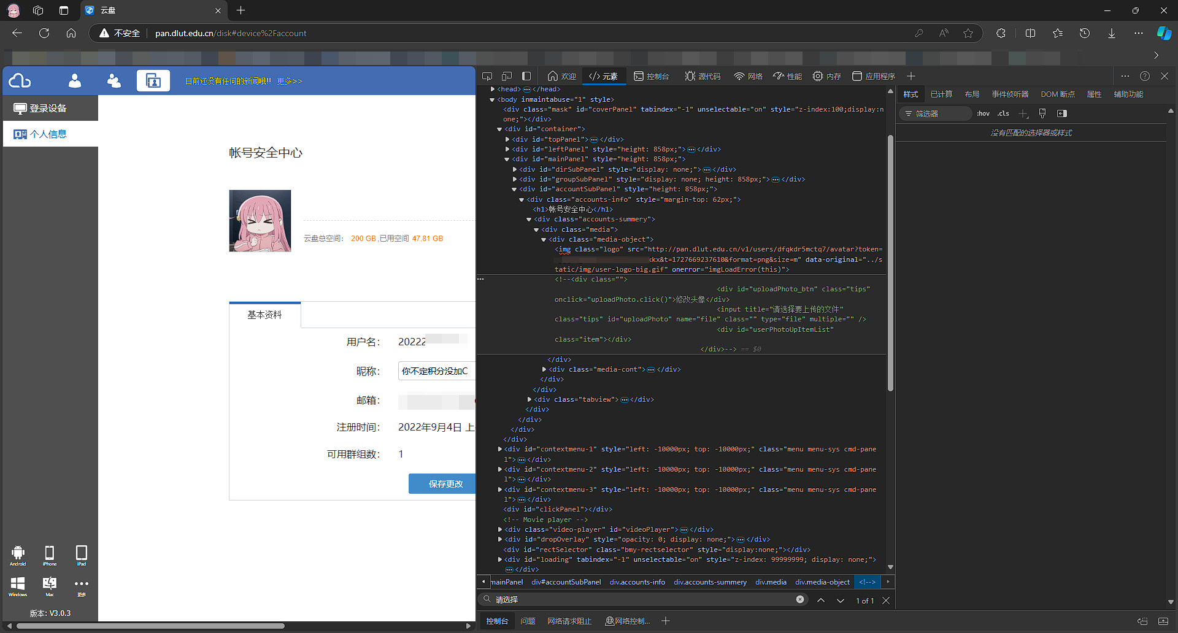This screenshot has width=1178, height=633.
Task: Open browser extensions puzzle icon
Action: pyautogui.click(x=1001, y=33)
